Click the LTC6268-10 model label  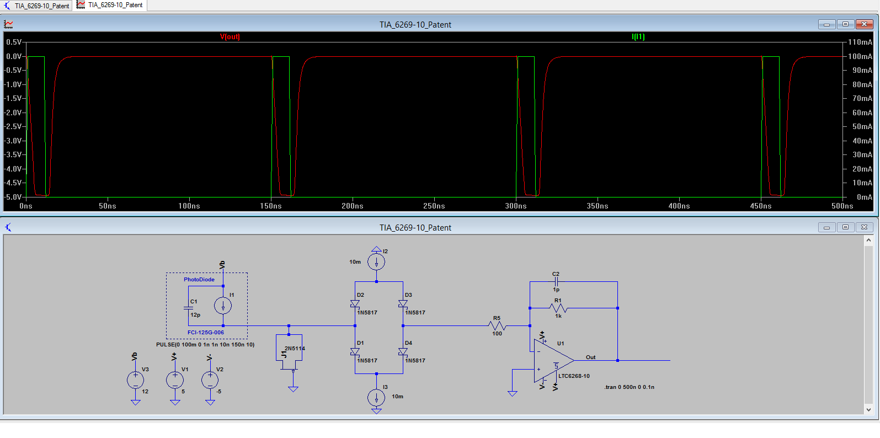coord(574,376)
